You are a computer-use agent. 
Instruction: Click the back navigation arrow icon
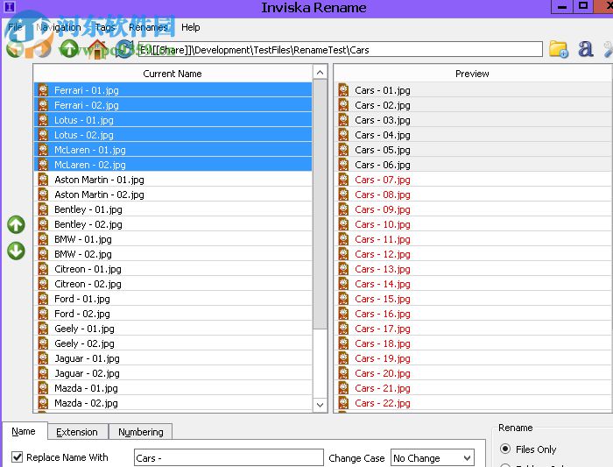point(15,49)
